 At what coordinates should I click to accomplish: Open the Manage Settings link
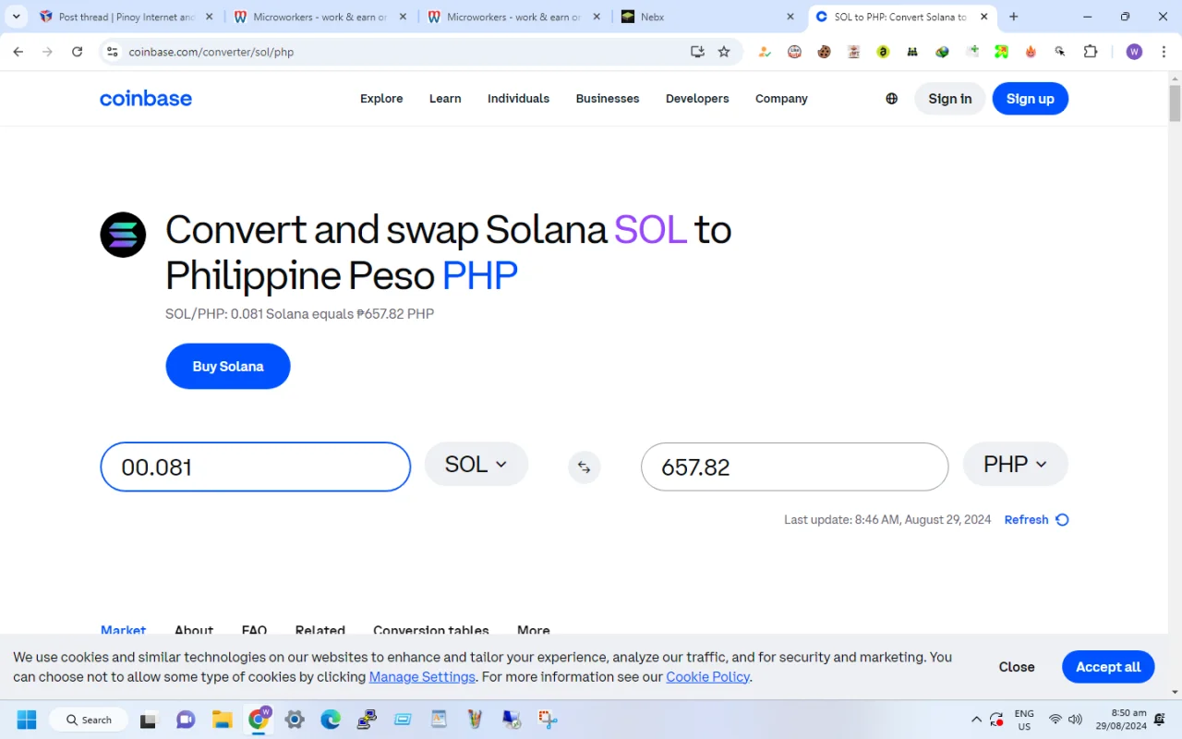pos(422,677)
